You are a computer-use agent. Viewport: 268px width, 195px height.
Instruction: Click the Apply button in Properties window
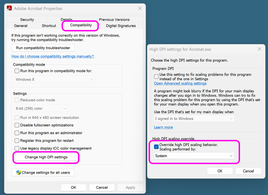130,187
